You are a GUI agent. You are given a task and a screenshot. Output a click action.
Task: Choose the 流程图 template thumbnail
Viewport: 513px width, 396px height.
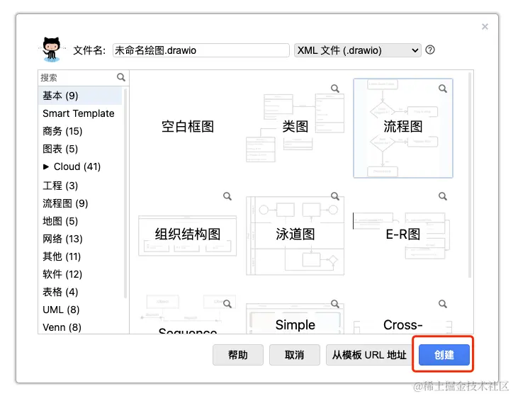coord(403,128)
